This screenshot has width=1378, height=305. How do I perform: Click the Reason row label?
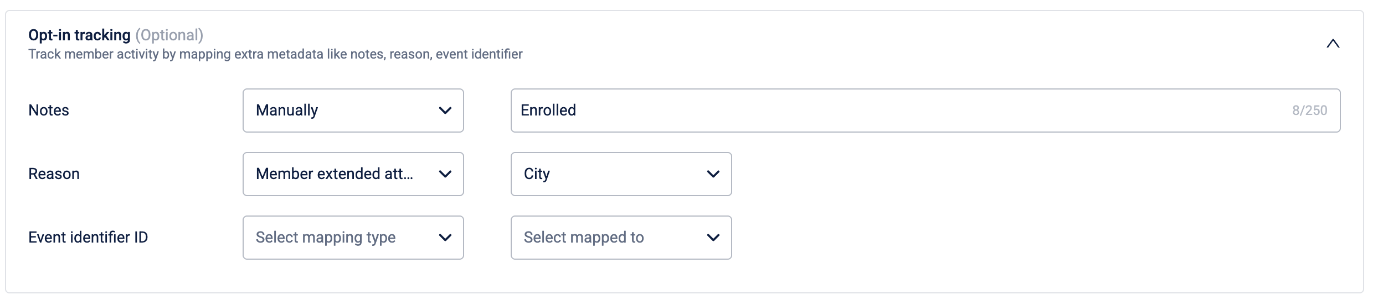pyautogui.click(x=54, y=174)
